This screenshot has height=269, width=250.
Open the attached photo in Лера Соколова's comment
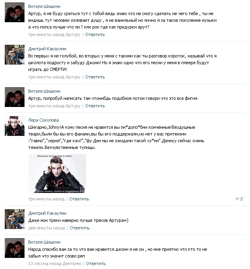(57, 174)
